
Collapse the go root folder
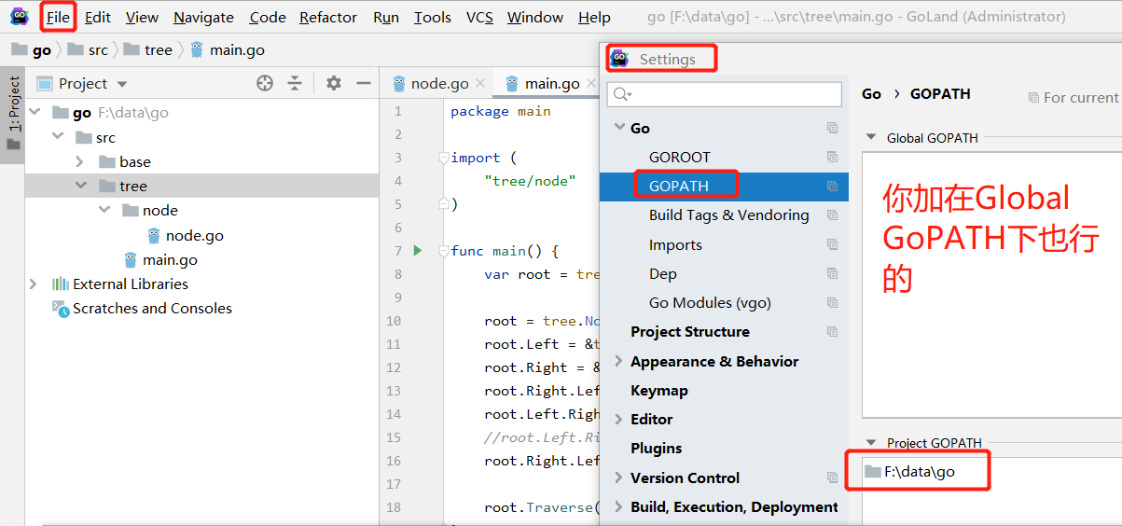coord(35,112)
